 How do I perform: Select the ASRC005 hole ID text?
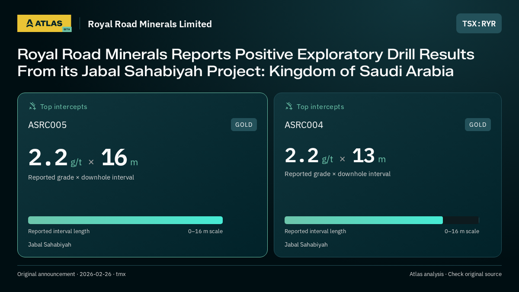48,125
